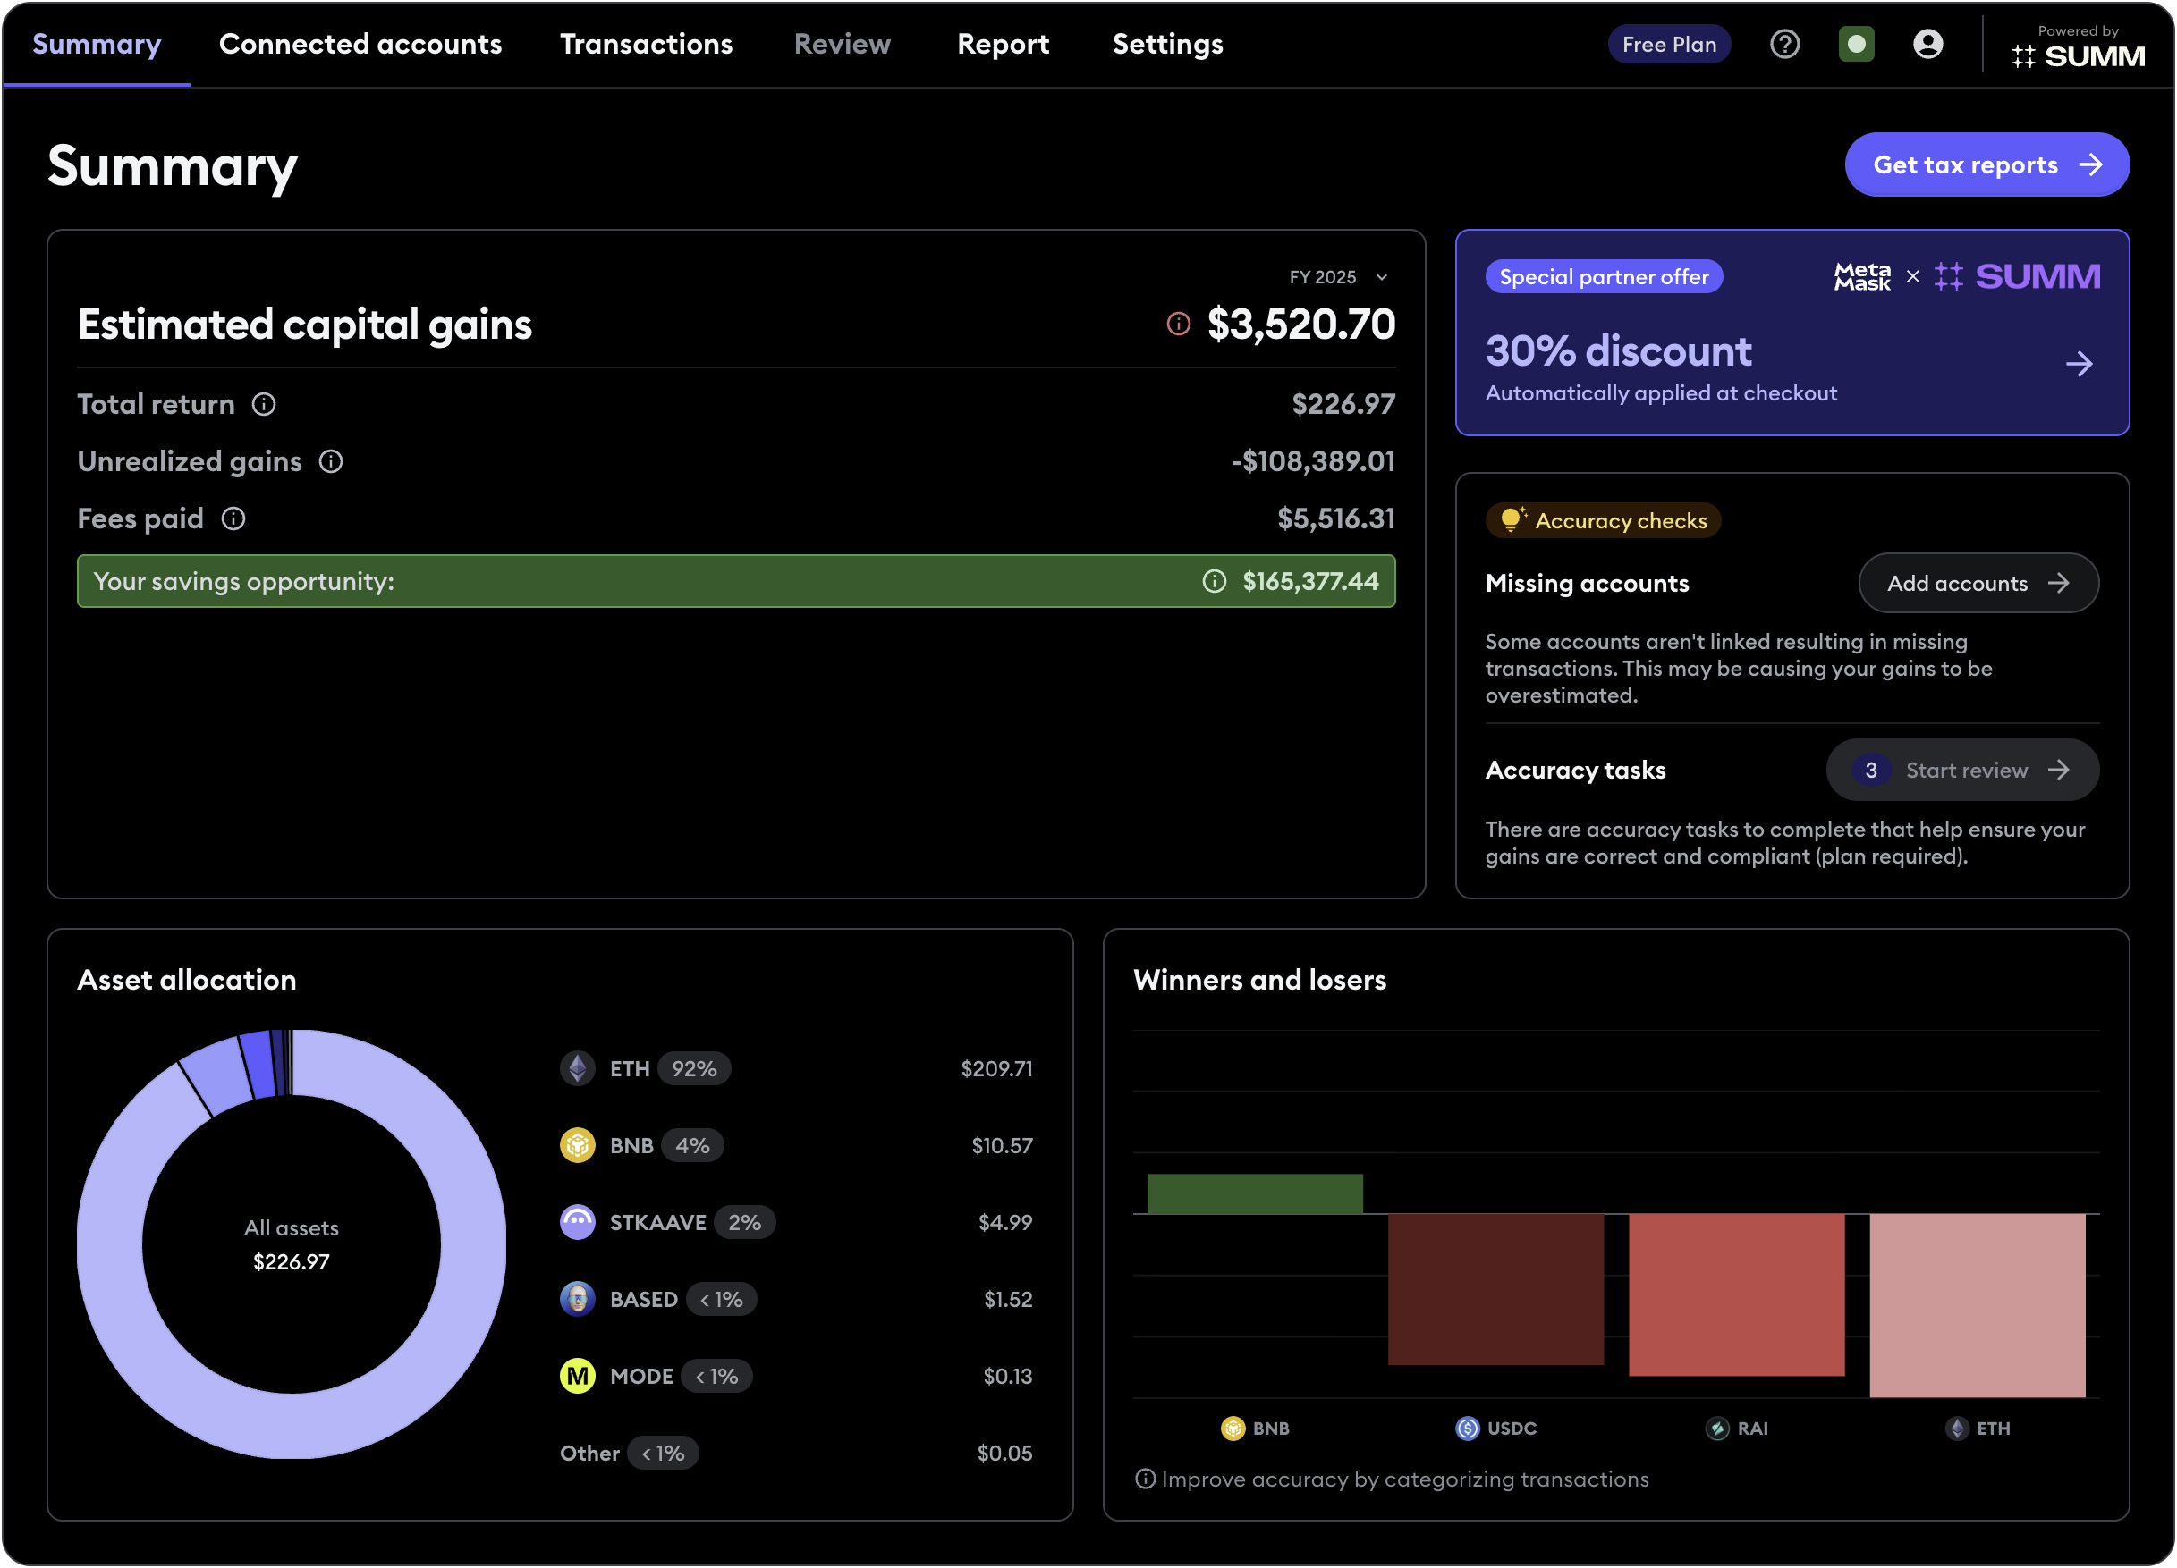The height and width of the screenshot is (1568, 2177).
Task: Click the Add accounts button
Action: [1978, 583]
